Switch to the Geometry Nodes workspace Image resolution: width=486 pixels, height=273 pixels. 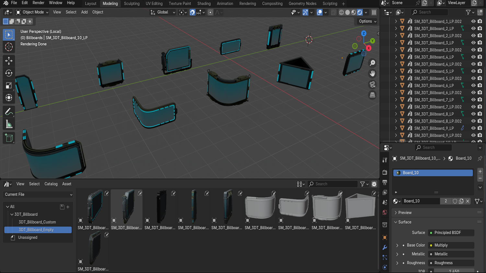pos(302,4)
